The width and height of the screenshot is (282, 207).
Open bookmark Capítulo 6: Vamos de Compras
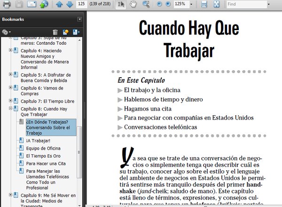click(x=42, y=91)
